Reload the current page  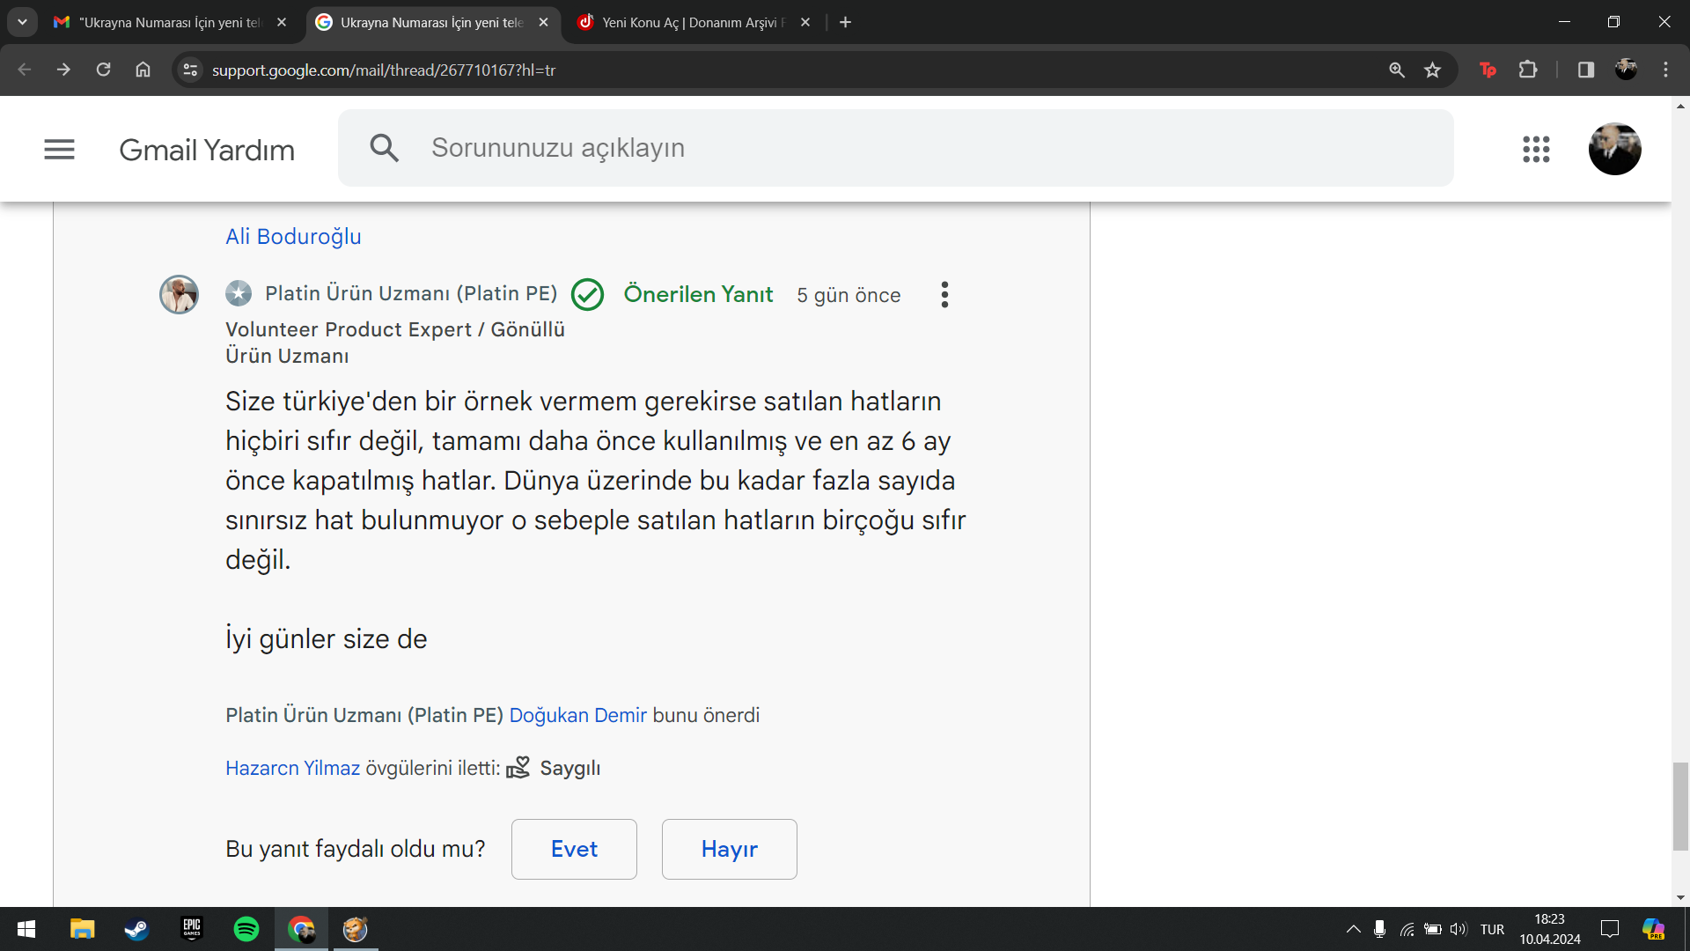pos(103,70)
